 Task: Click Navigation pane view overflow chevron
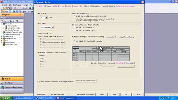coord(22,91)
